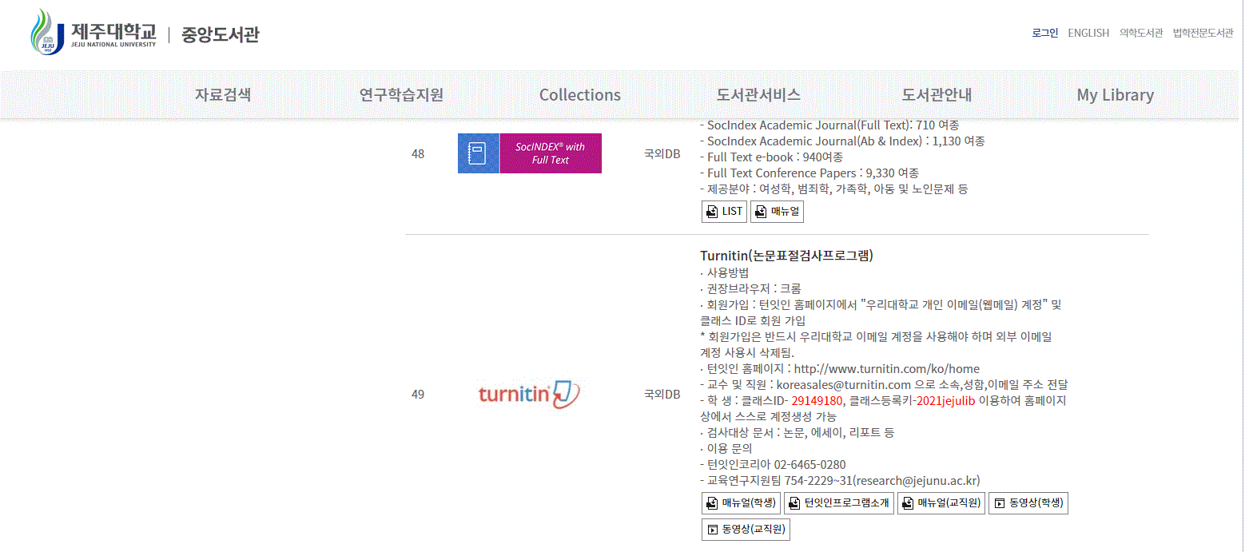The width and height of the screenshot is (1245, 552).
Task: Click the document icon in 매뉴얼(학생) button
Action: click(711, 503)
